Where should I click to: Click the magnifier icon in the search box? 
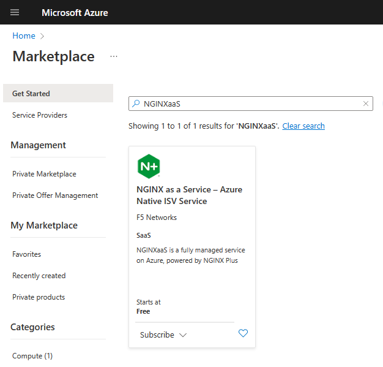[x=136, y=104]
